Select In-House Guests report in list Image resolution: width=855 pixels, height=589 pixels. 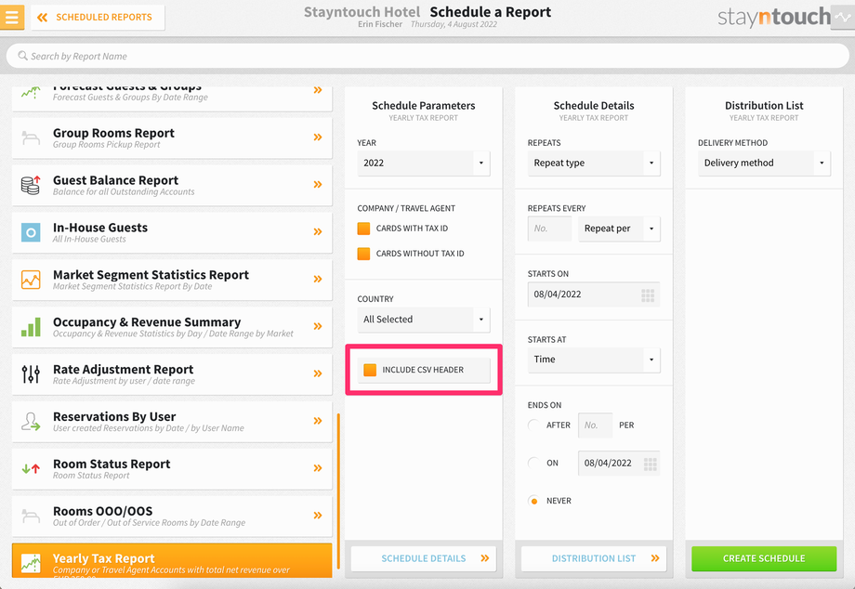click(x=172, y=232)
